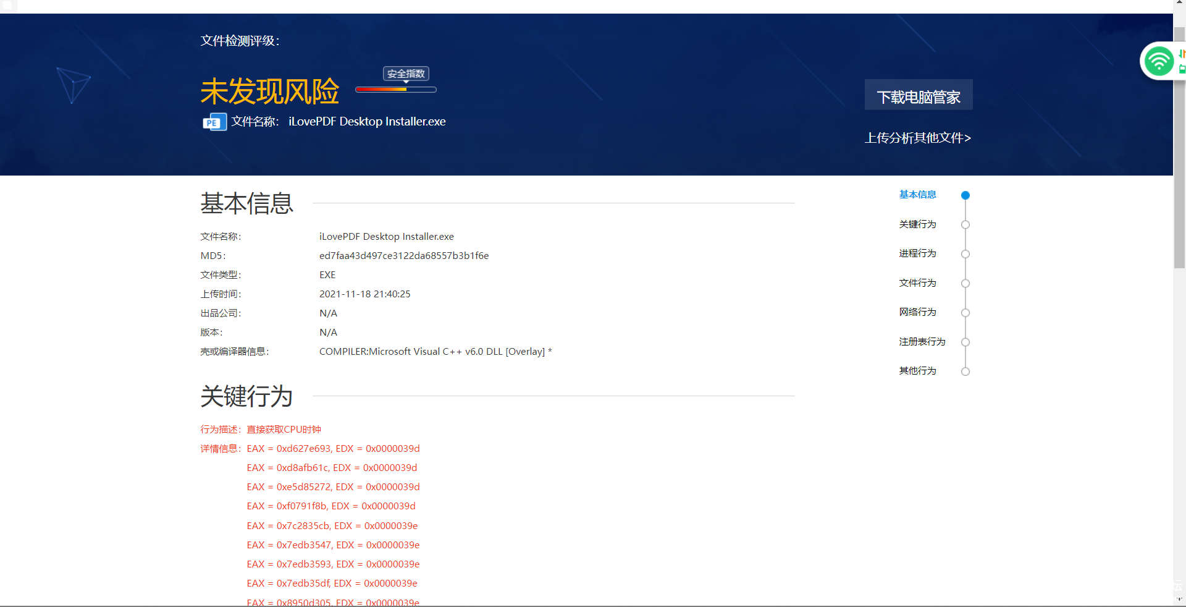Viewport: 1186px width, 607px height.
Task: Click the 未发现风险 rating heading
Action: 270,91
